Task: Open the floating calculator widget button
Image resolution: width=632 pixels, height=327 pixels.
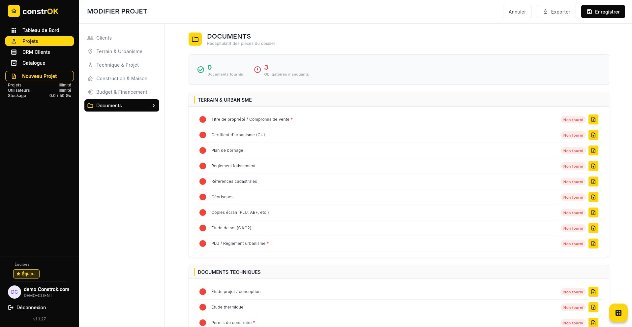Action: [618, 312]
